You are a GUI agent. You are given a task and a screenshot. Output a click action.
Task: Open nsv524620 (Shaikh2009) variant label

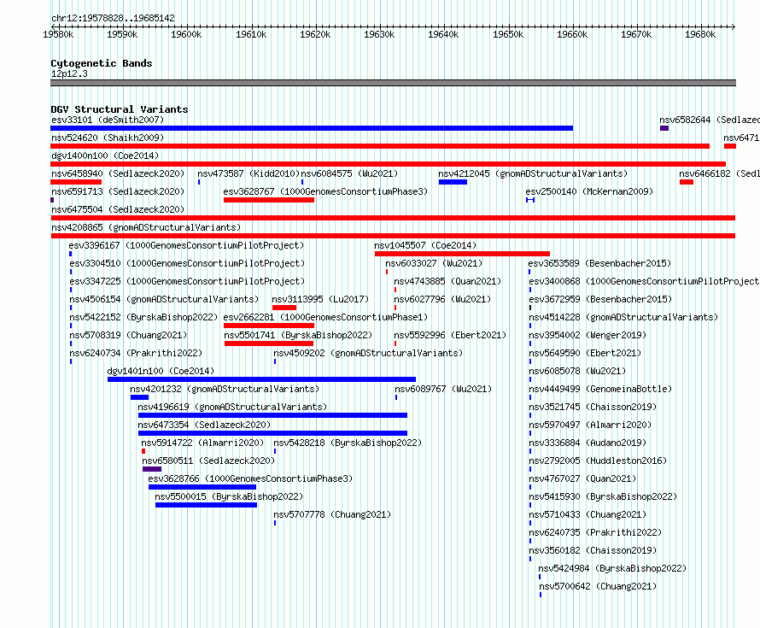[x=108, y=138]
